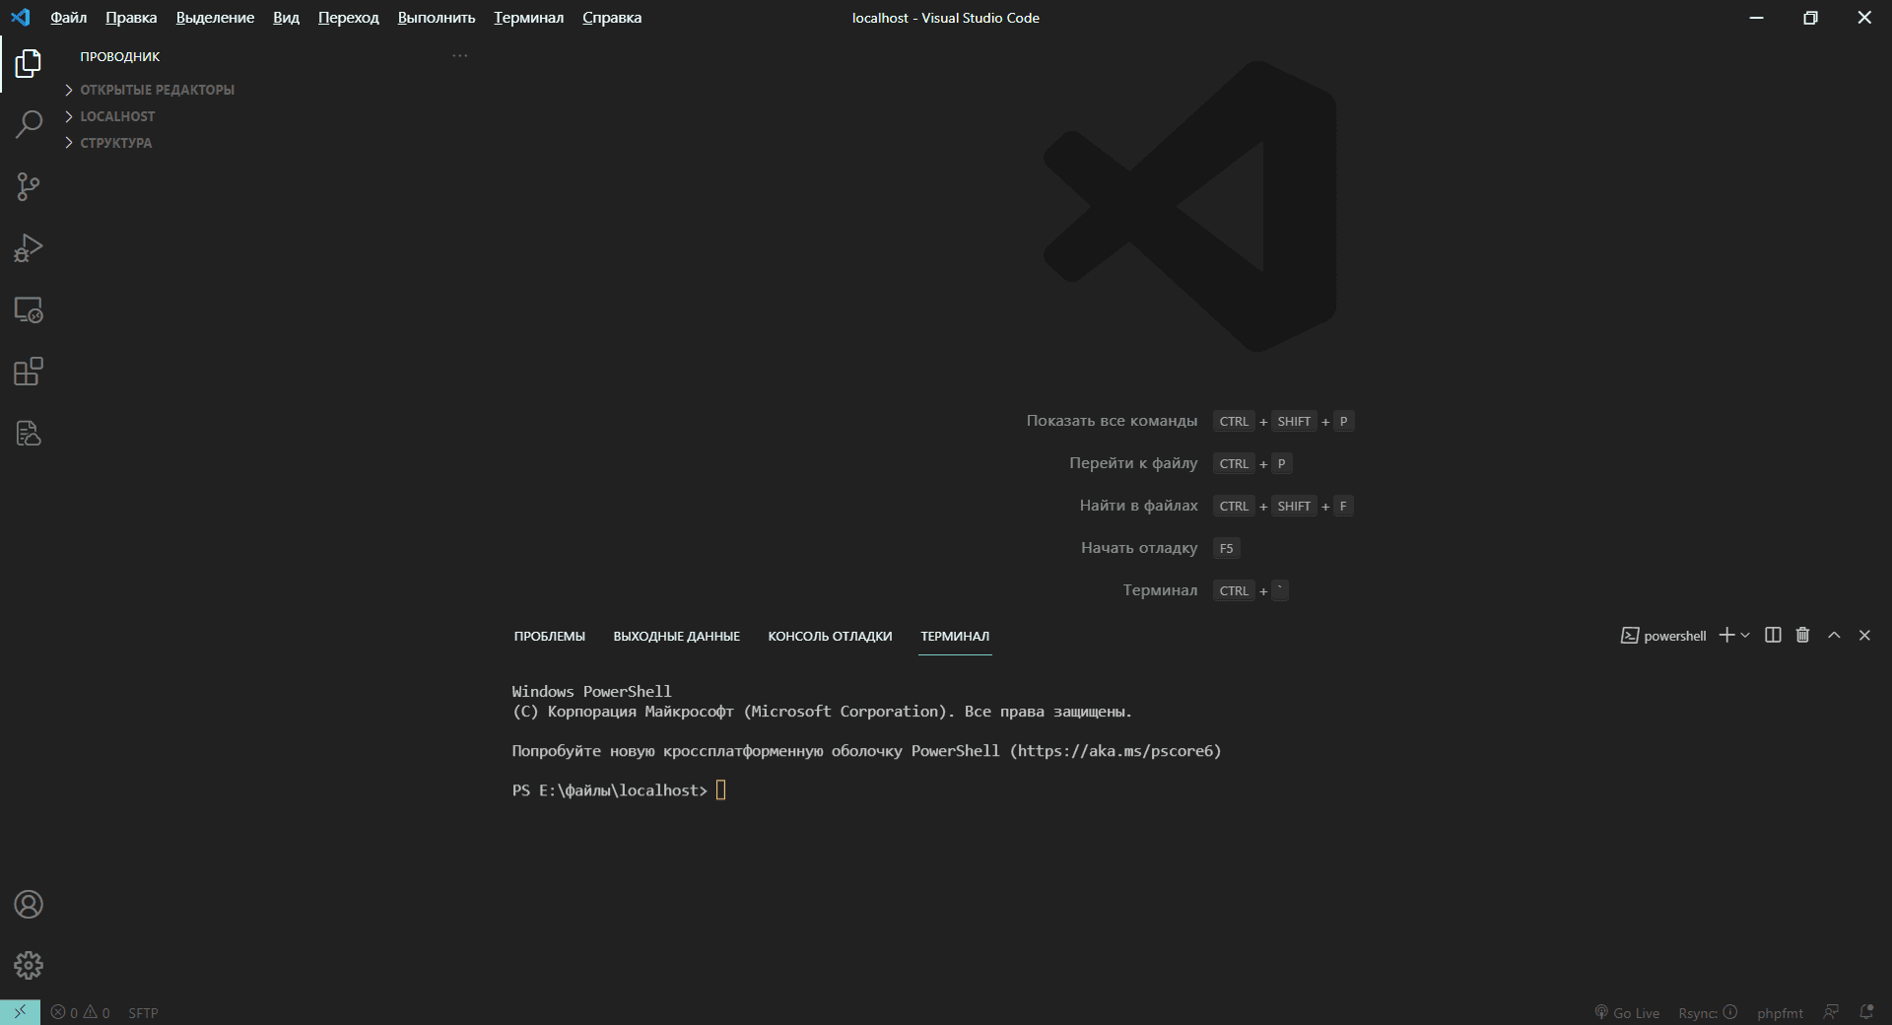Open the Accounts menu icon
Viewport: 1892px width, 1025px height.
click(29, 904)
